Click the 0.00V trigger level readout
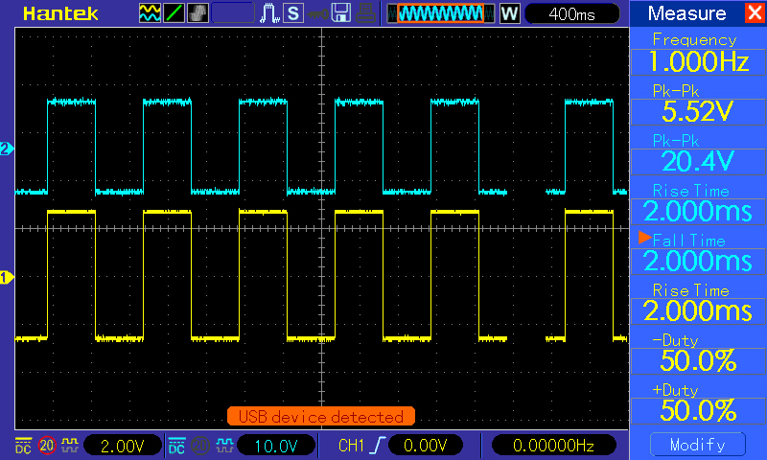767x460 pixels. pos(425,446)
